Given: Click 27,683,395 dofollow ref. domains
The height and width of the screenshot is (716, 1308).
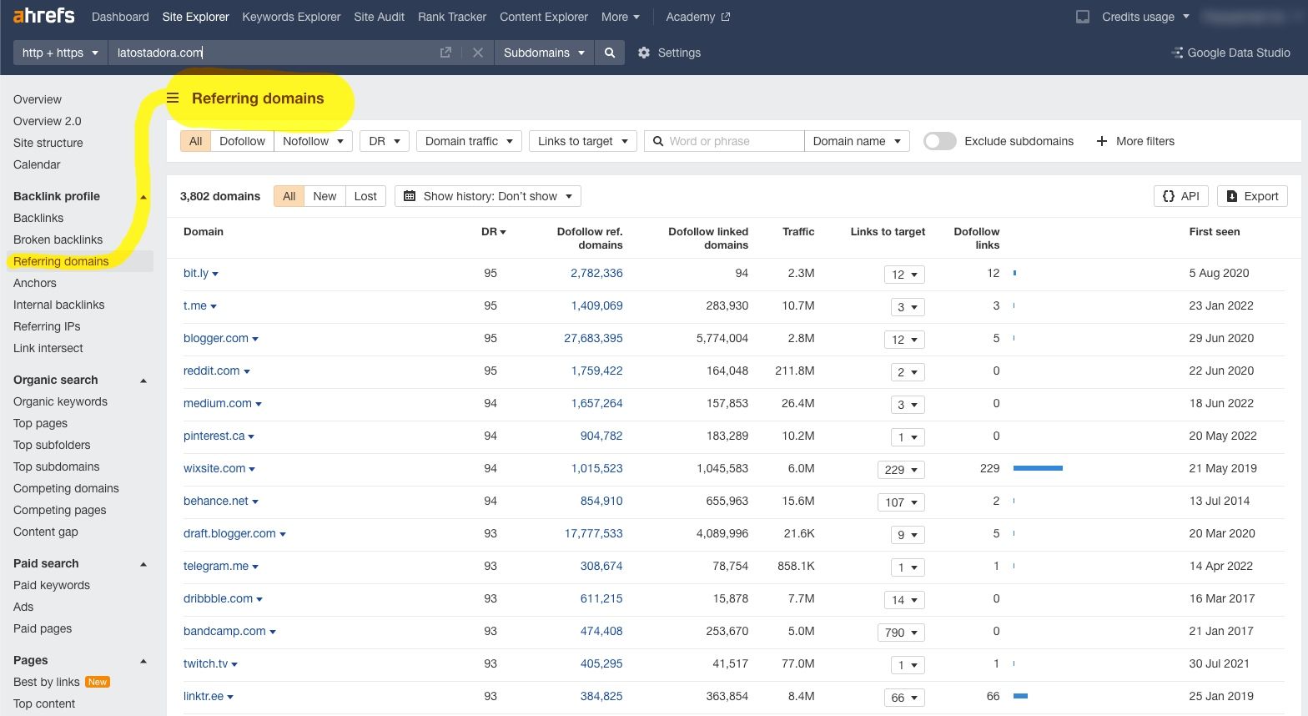Looking at the screenshot, I should (593, 338).
